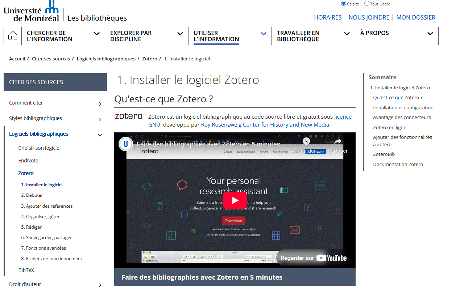Open the MON DOSSIER link
This screenshot has height=293, width=460.
(416, 17)
